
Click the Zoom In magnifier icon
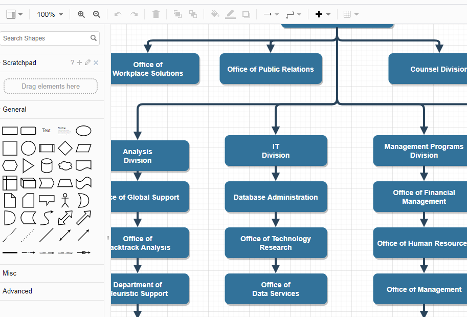point(81,14)
